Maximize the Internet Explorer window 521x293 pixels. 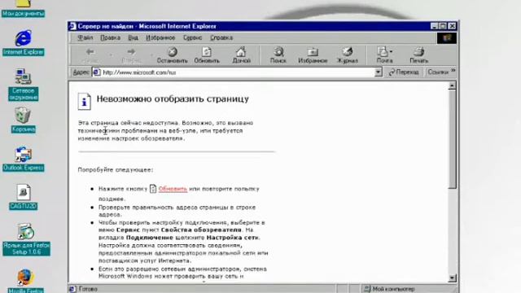pyautogui.click(x=443, y=26)
